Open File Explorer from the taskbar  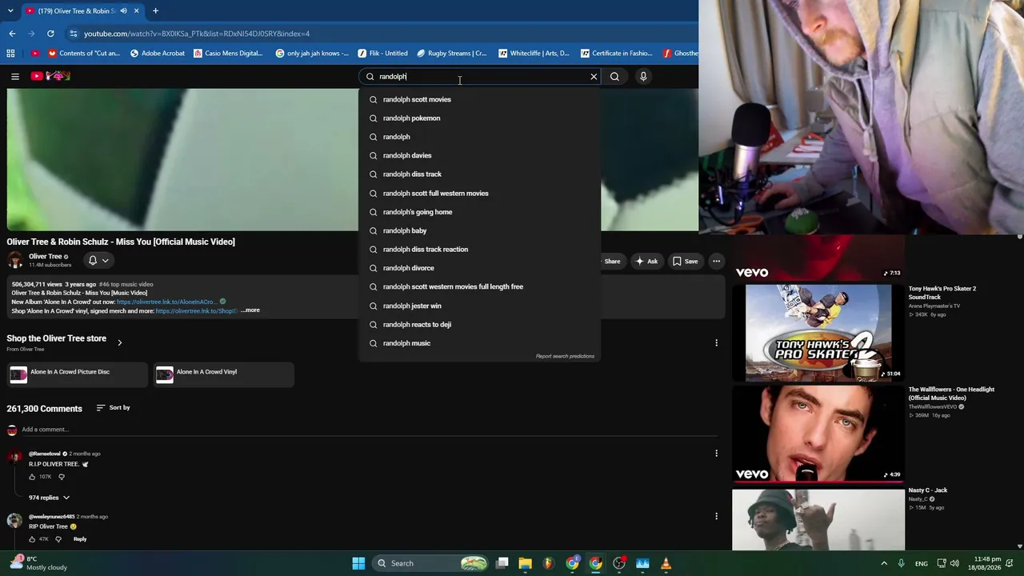525,563
